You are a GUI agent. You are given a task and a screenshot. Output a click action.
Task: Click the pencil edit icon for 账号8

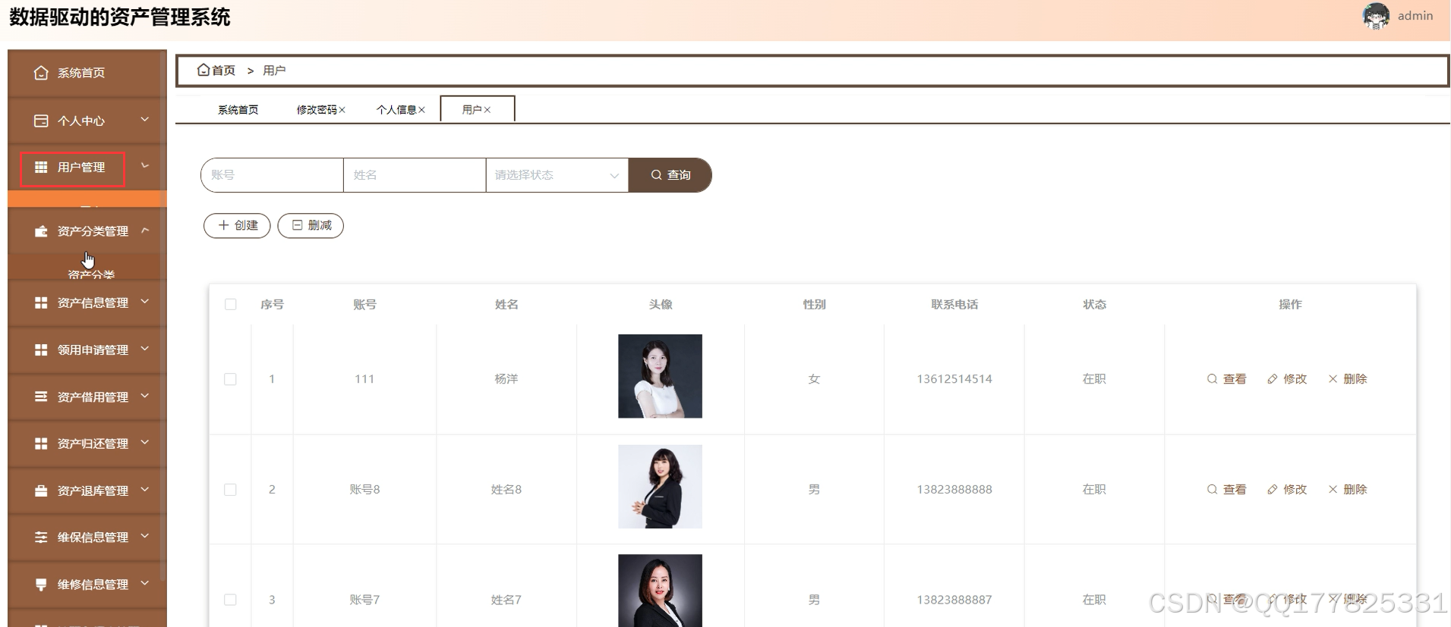pyautogui.click(x=1273, y=490)
